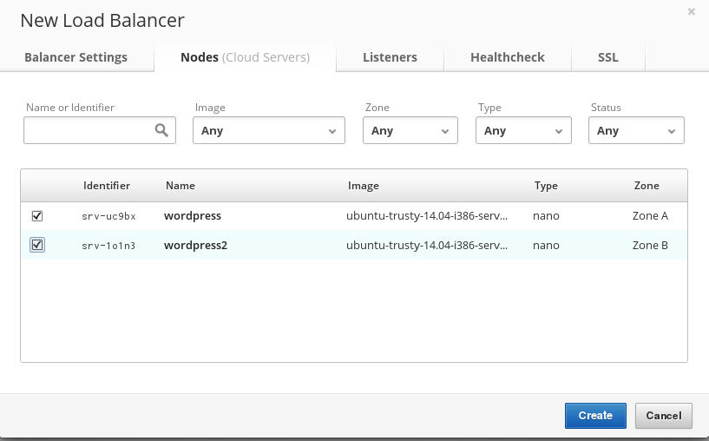Screen dimensions: 709x441
Task: Click the image text in wordpress row
Action: point(427,216)
